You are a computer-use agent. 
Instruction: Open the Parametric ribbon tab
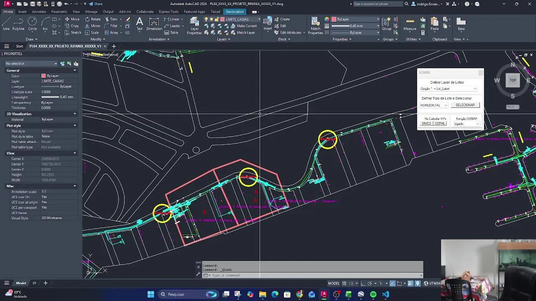59,12
